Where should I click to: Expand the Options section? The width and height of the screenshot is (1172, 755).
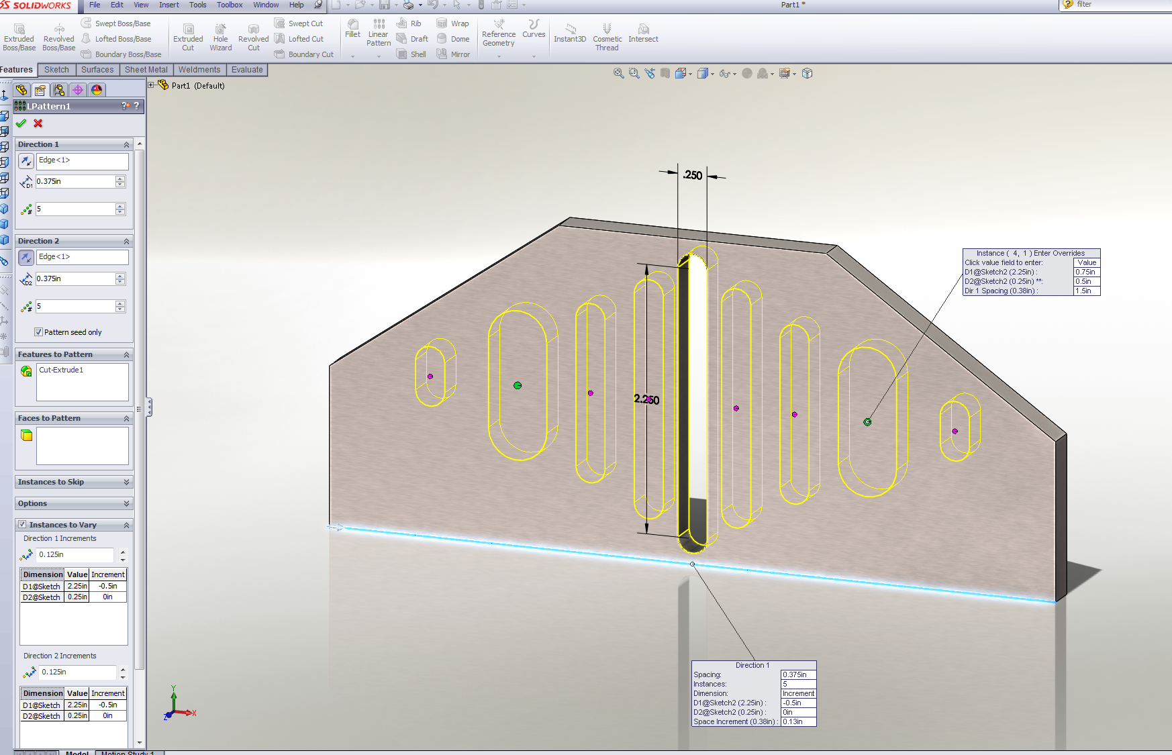click(x=126, y=503)
